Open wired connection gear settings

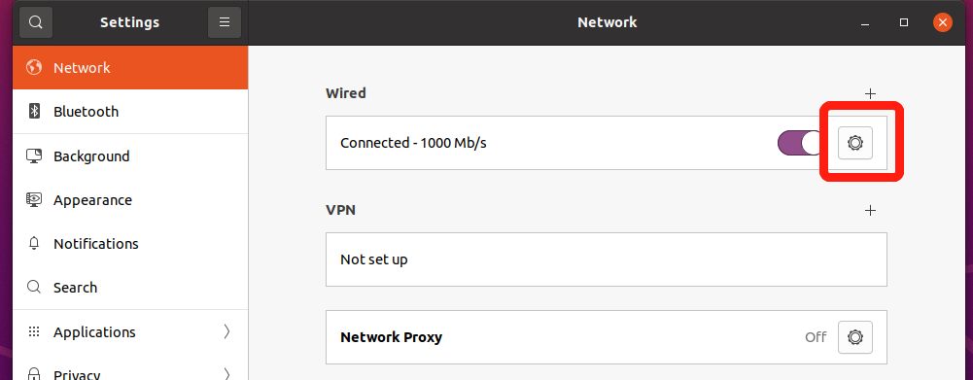(855, 143)
